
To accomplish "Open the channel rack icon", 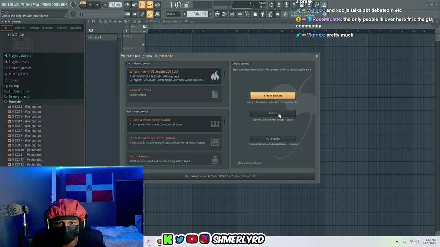I will [232, 14].
